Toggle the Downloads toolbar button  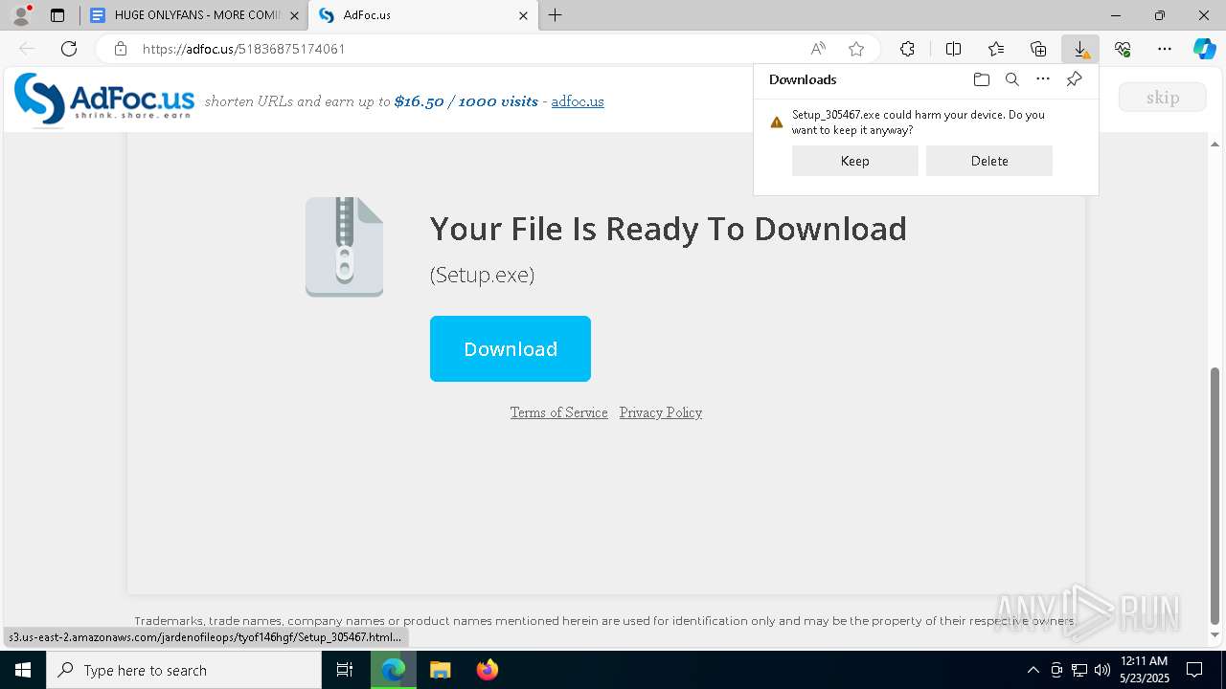(x=1080, y=49)
